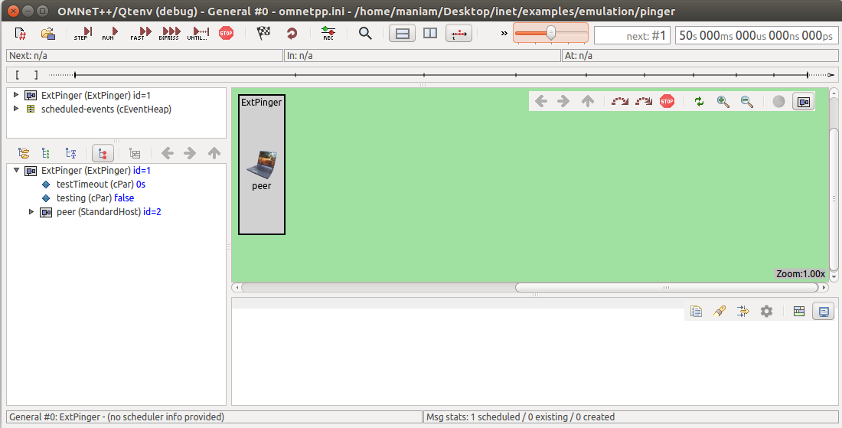The height and width of the screenshot is (428, 842).
Task: Toggle the timeline display button
Action: (459, 33)
